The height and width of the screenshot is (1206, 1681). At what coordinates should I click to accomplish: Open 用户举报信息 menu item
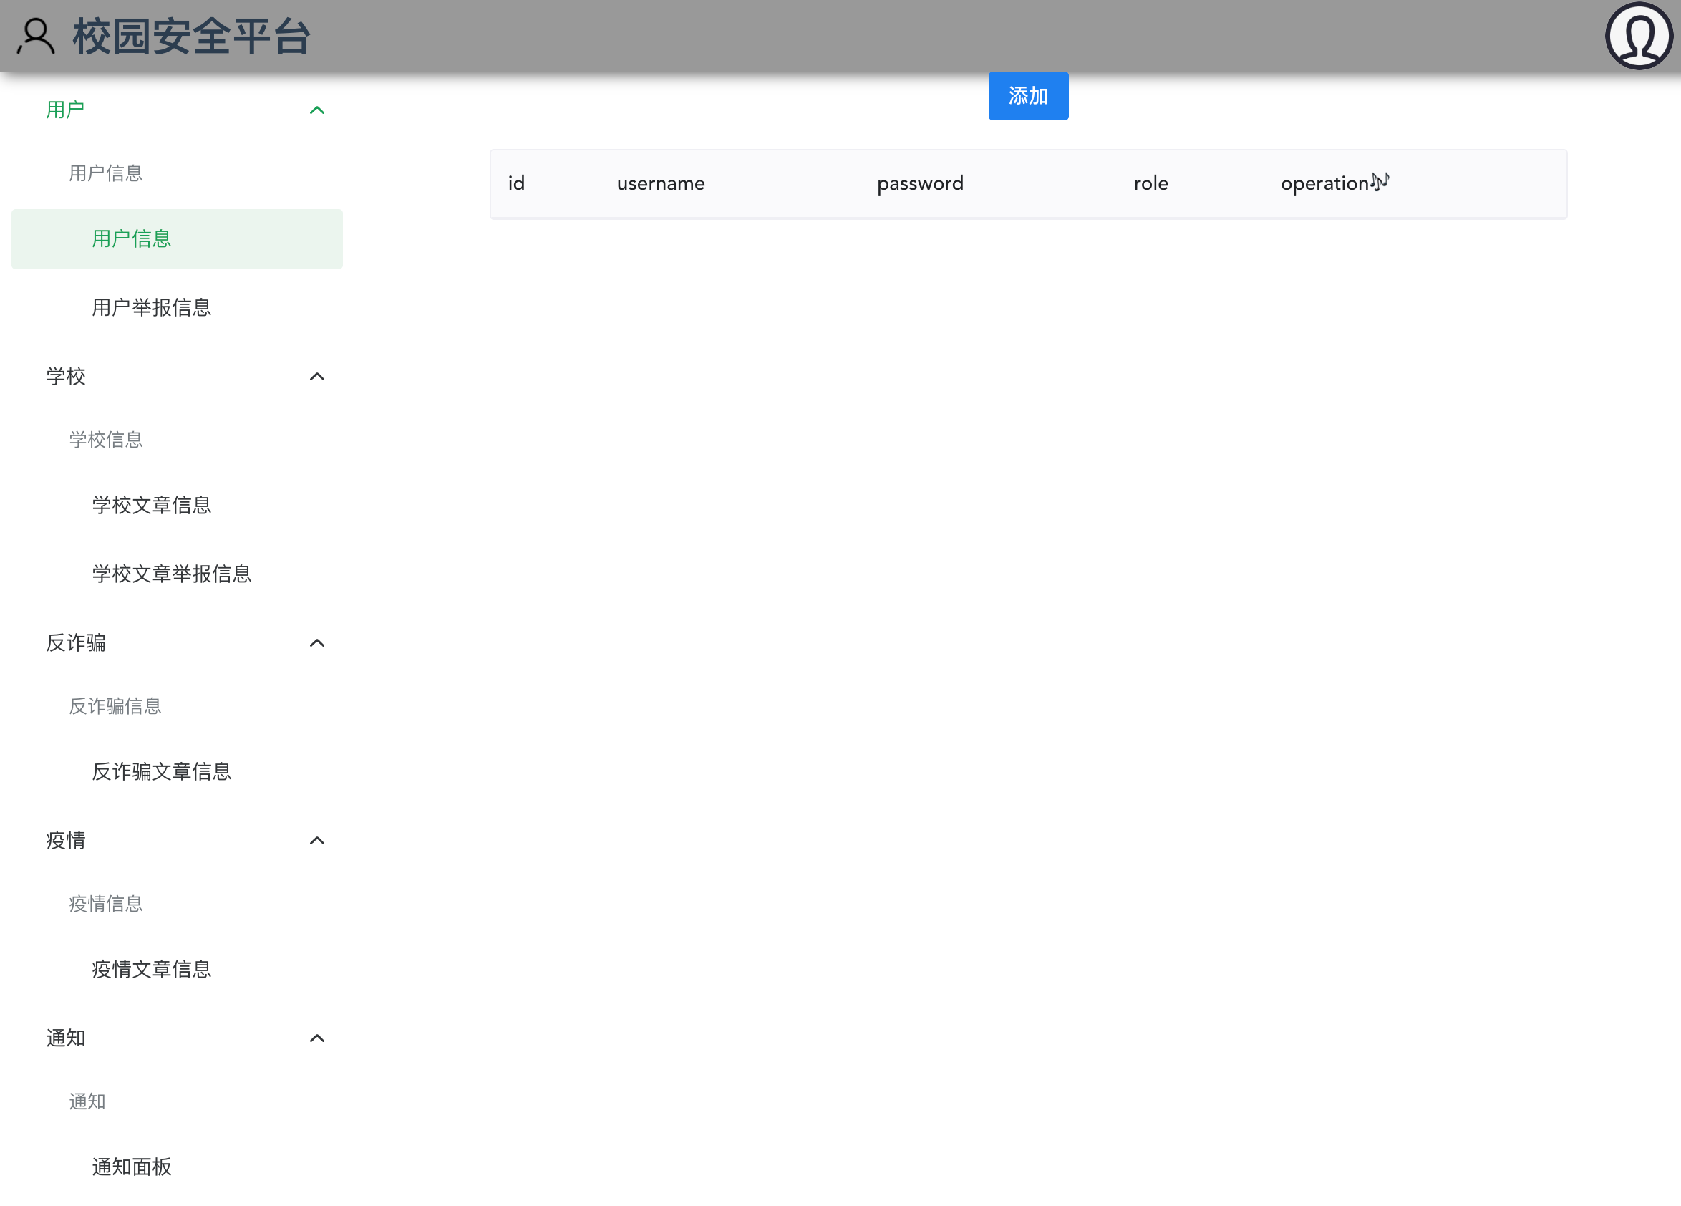point(151,308)
